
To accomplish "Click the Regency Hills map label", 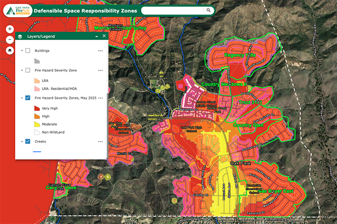I will pos(240,56).
